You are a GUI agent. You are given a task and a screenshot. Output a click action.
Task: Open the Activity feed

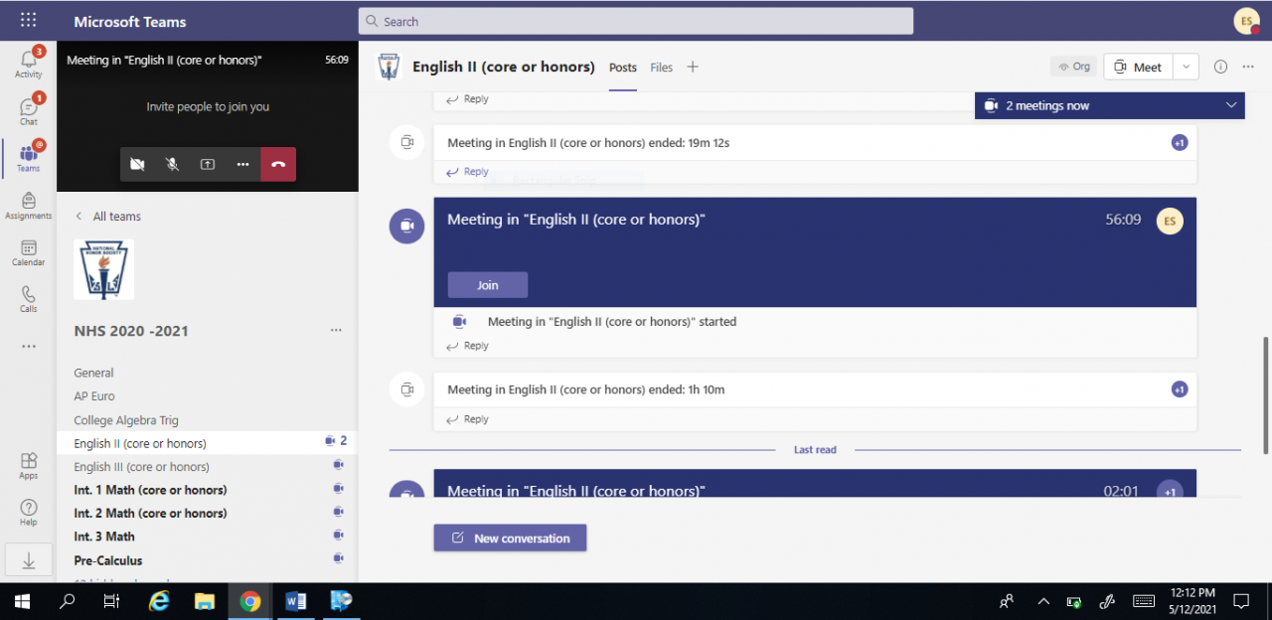point(28,64)
